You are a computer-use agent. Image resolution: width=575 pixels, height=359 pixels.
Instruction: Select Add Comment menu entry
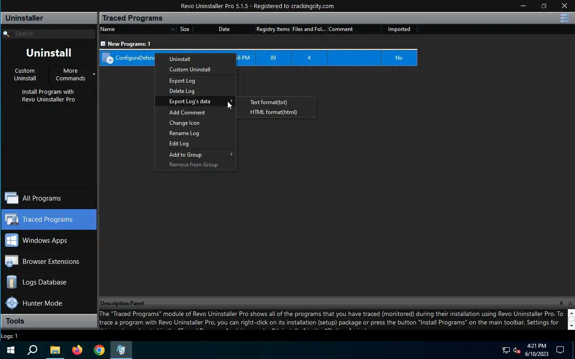(195, 113)
